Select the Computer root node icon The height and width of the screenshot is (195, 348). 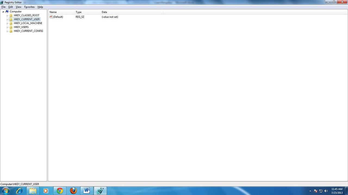pos(7,12)
